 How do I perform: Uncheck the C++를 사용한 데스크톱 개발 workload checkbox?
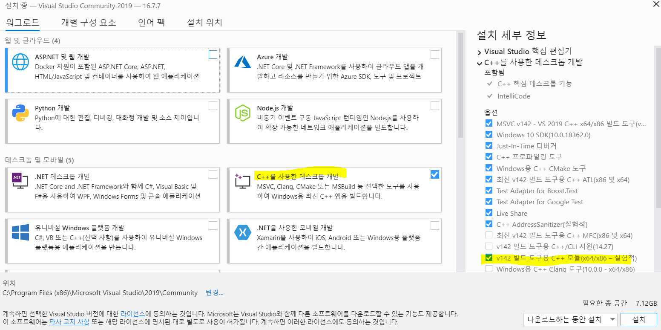click(435, 174)
